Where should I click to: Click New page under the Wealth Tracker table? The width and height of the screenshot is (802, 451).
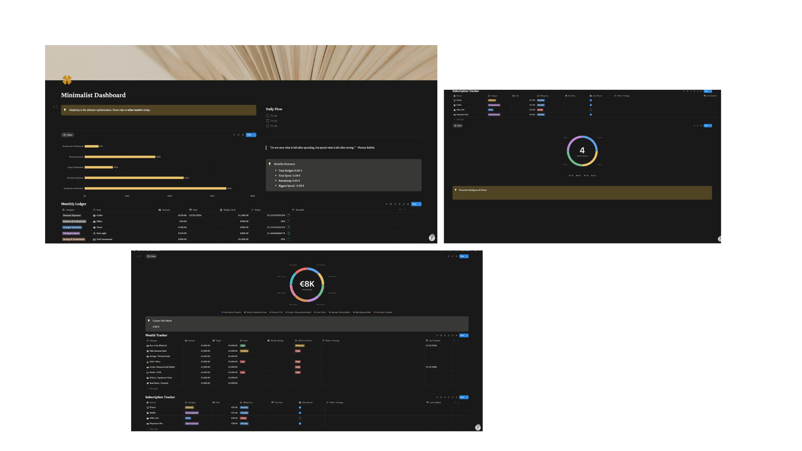[153, 388]
